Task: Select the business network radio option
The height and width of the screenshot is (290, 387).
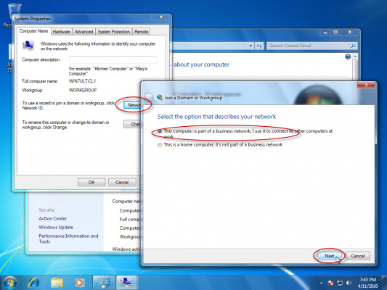Action: pos(160,131)
